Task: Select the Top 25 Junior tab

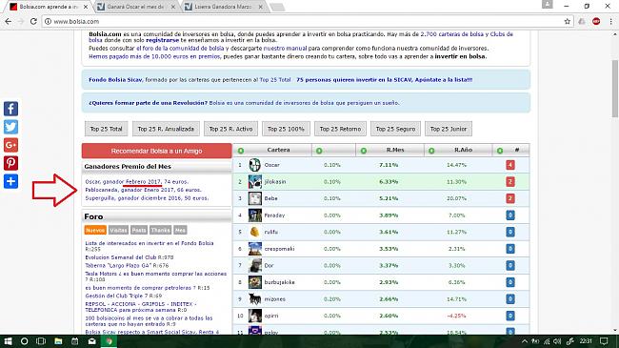Action: (449, 129)
